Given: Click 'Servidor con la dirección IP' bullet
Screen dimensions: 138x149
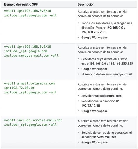Looking at the screenshot, I should tap(100, 101).
